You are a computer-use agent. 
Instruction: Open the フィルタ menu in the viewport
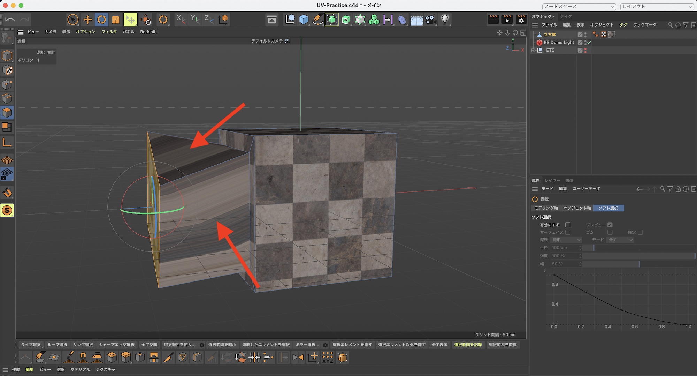pyautogui.click(x=109, y=32)
